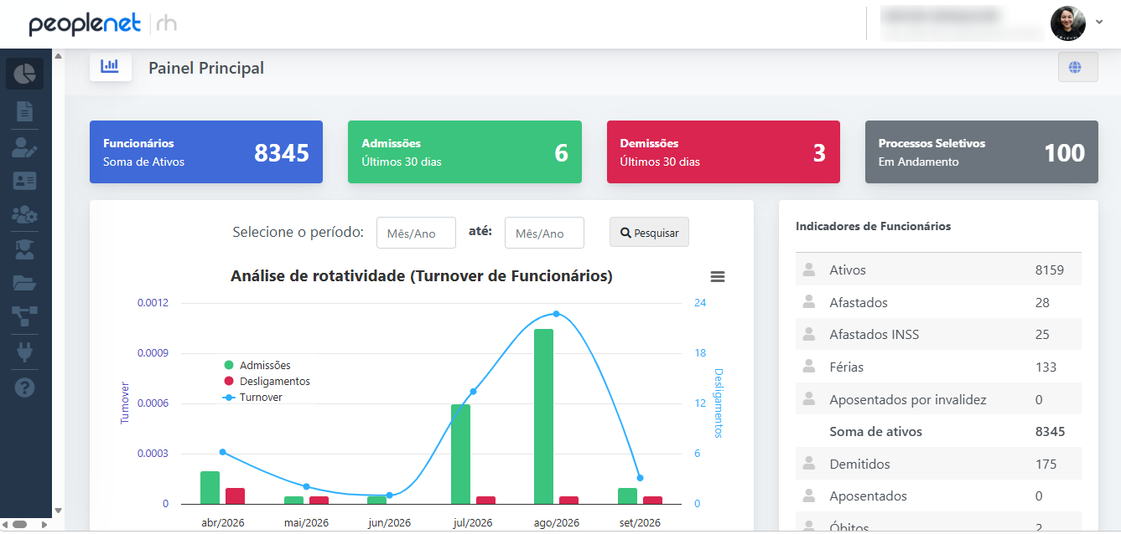
Task: Click the user profile avatar photo
Action: (x=1067, y=23)
